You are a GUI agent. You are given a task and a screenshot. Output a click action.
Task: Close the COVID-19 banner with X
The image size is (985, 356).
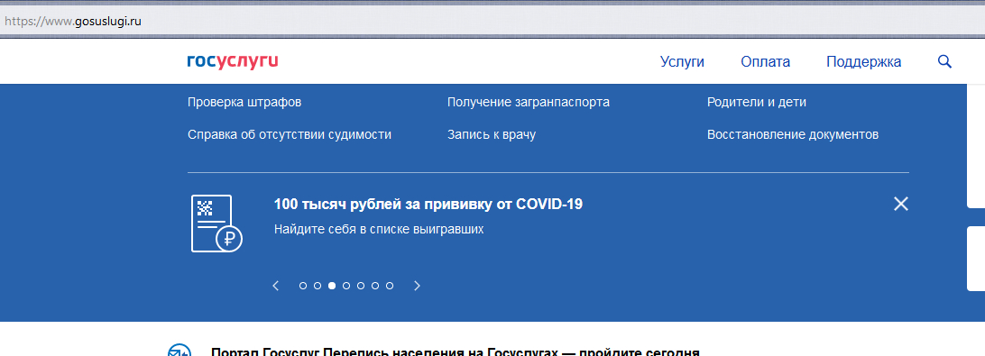[901, 204]
